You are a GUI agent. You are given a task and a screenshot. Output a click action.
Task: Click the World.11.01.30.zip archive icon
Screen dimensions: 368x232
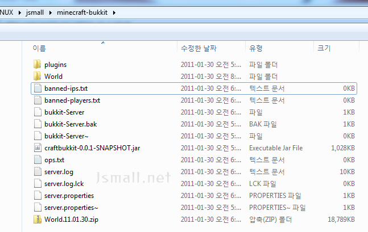[x=38, y=220]
